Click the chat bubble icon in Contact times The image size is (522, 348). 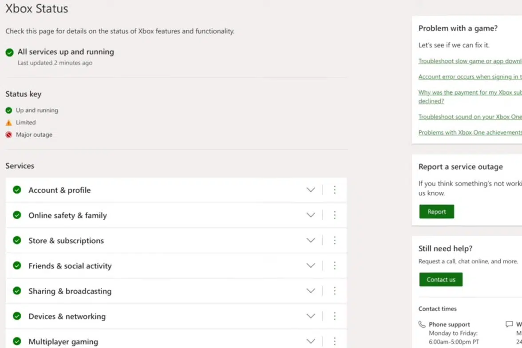[x=509, y=324]
